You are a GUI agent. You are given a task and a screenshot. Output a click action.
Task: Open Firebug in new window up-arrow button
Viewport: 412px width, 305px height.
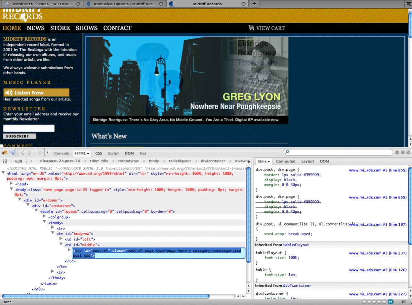point(402,152)
